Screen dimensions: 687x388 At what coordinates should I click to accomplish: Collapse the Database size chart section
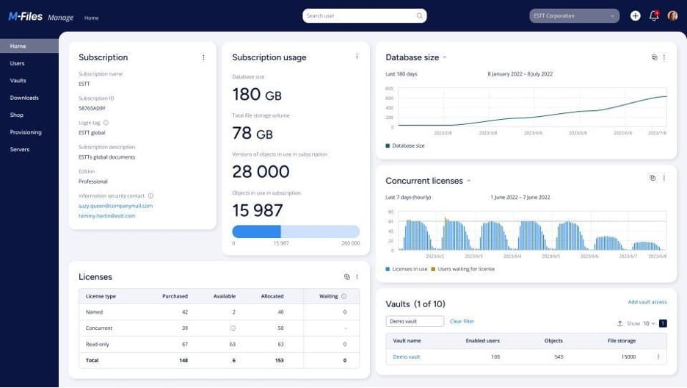(x=445, y=57)
